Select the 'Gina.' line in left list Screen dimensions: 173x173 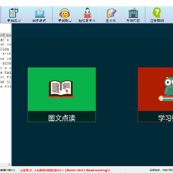5,49
